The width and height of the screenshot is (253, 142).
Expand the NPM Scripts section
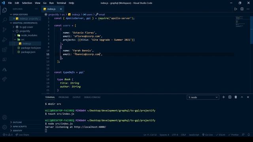(x=25, y=127)
